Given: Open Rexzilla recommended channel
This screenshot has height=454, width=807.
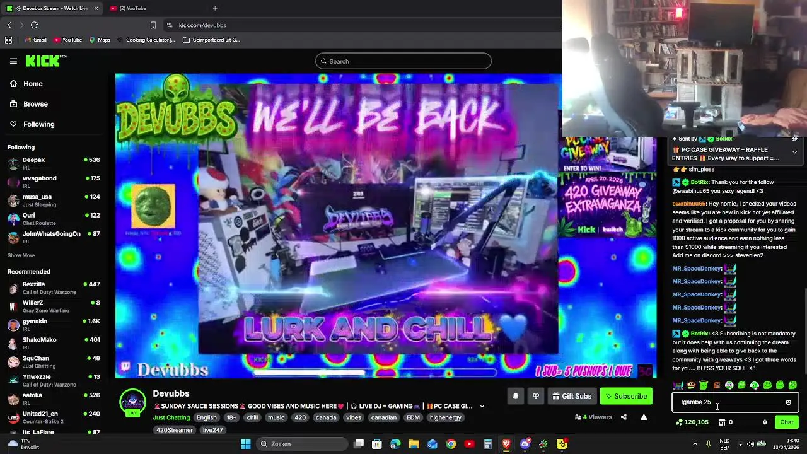Looking at the screenshot, I should click(54, 288).
